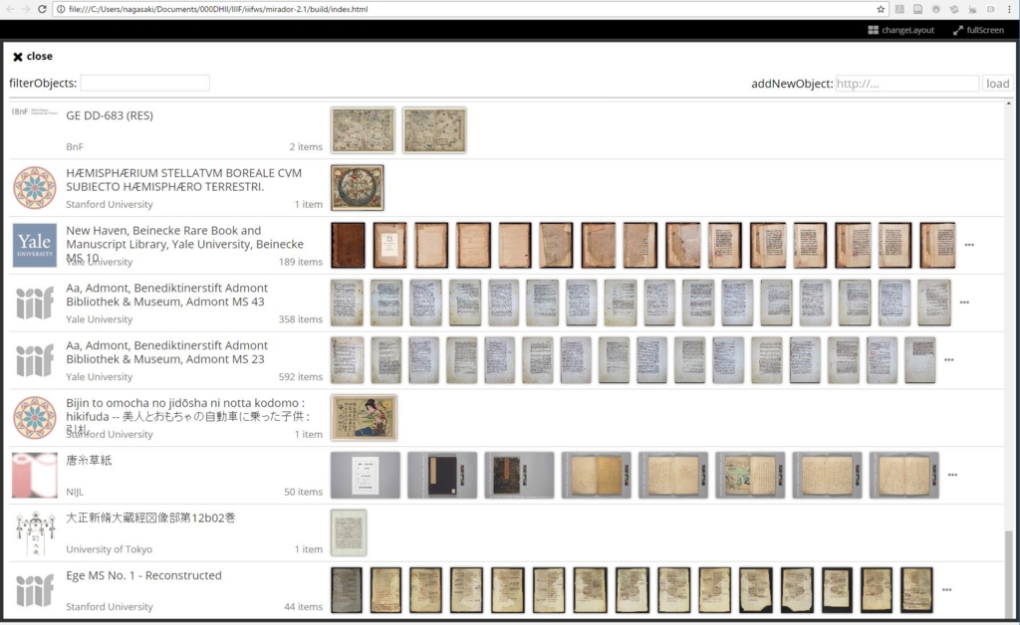Open the browser's three-dot menu
This screenshot has width=1020, height=625.
click(1010, 9)
